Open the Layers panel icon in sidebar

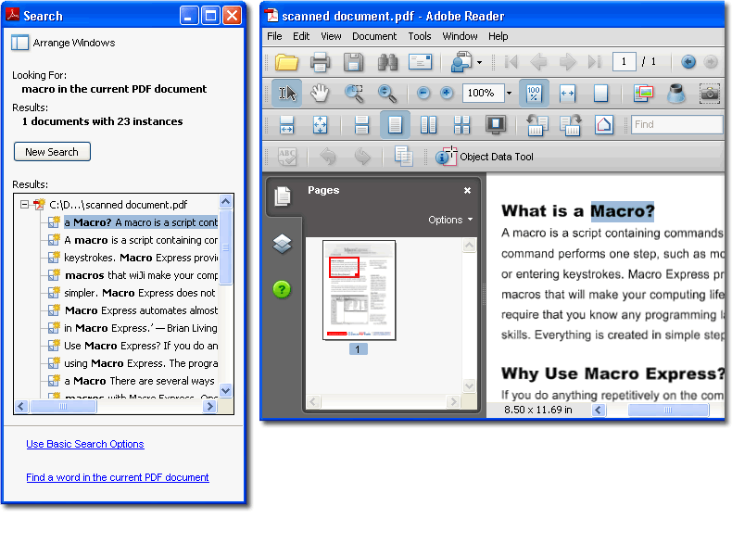coord(283,243)
